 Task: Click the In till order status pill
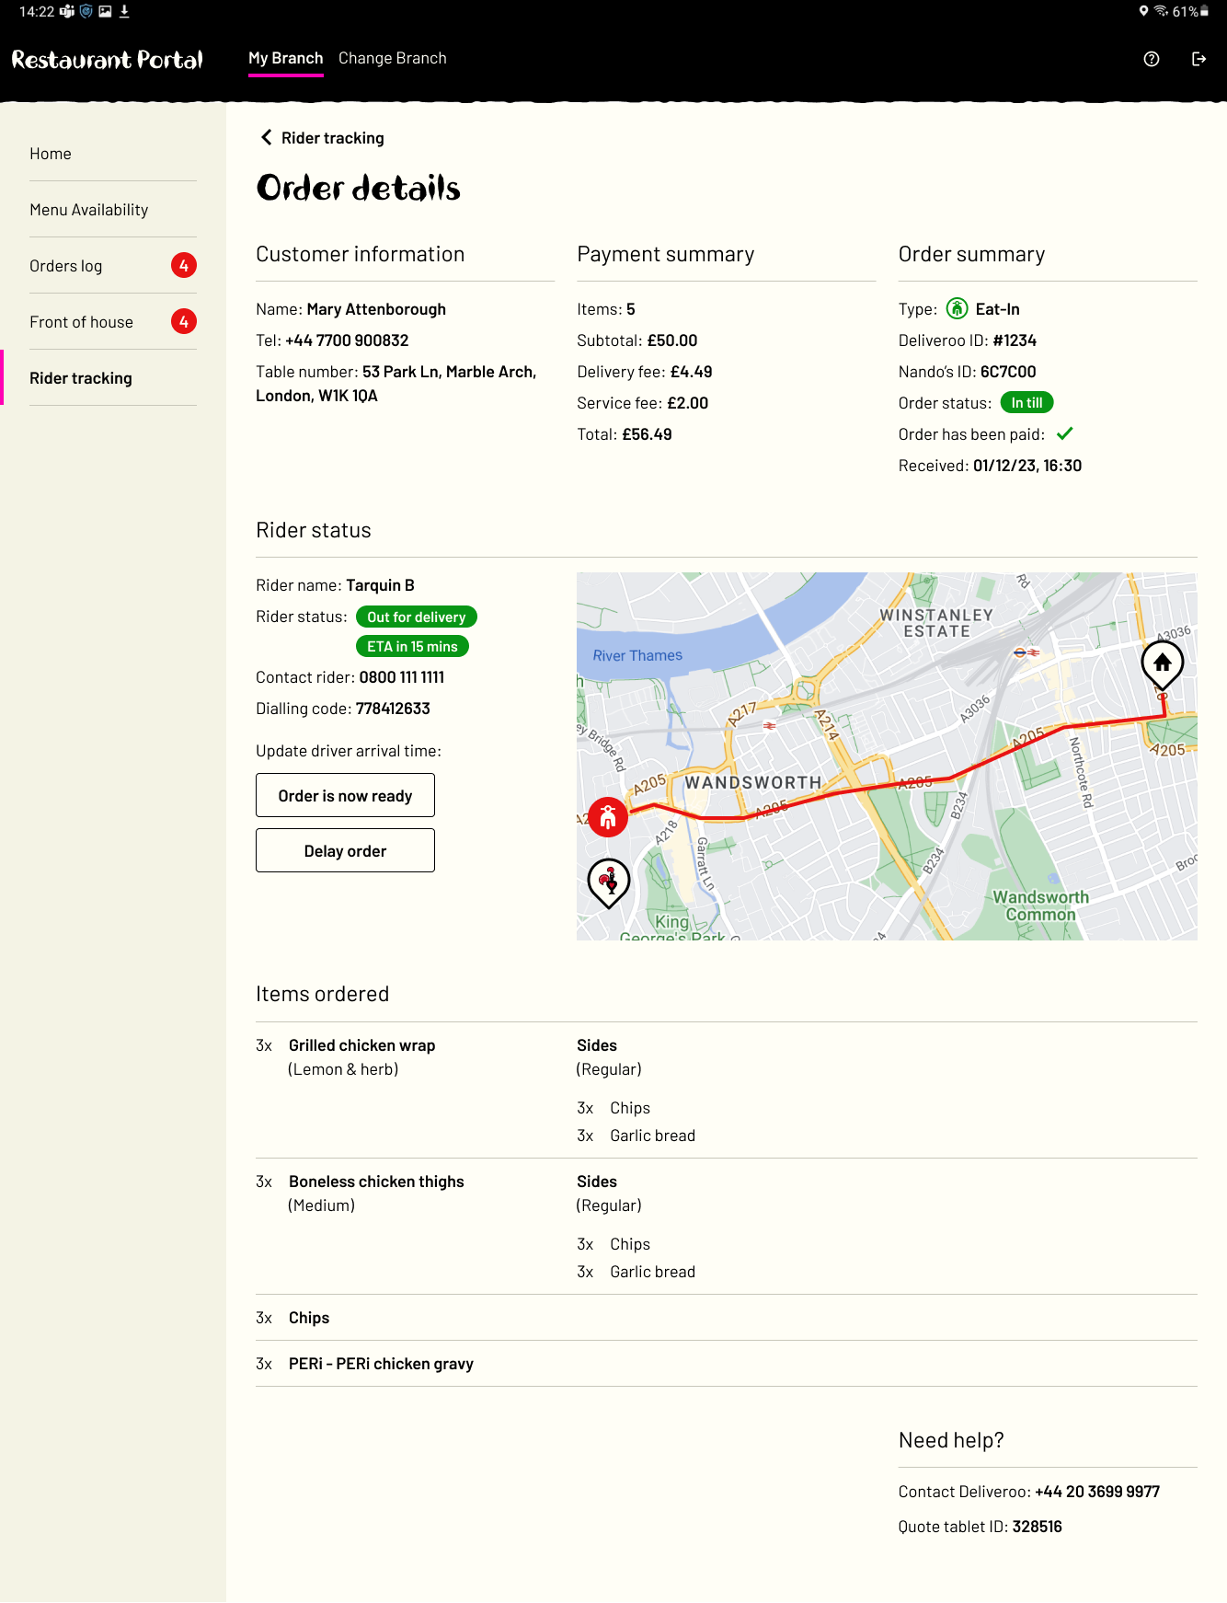point(1026,402)
